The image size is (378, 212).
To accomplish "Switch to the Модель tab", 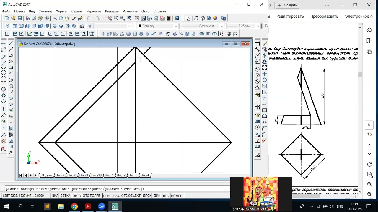I will tap(47, 175).
